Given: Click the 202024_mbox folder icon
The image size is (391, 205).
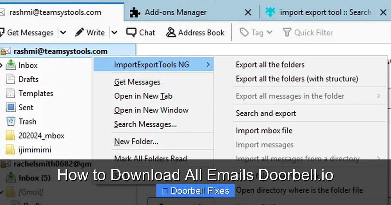Looking at the screenshot, I should [11, 136].
